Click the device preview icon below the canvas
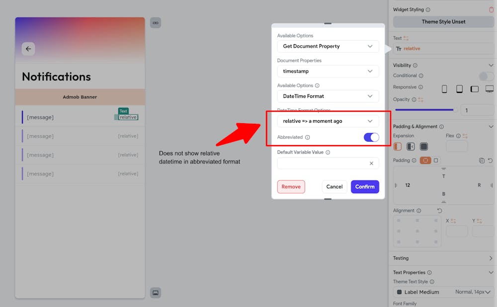Image resolution: width=497 pixels, height=307 pixels. [x=156, y=293]
